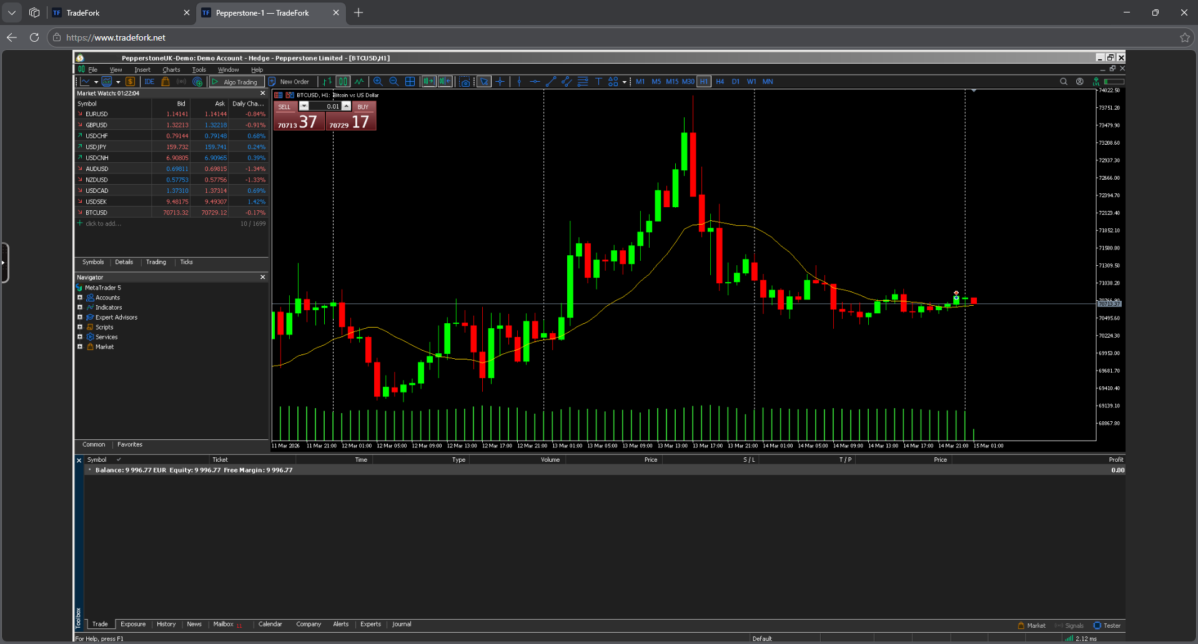Toggle candlestick chart style

(x=343, y=82)
